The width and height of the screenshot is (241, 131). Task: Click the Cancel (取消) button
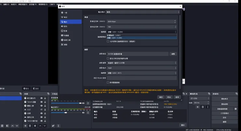(169, 97)
